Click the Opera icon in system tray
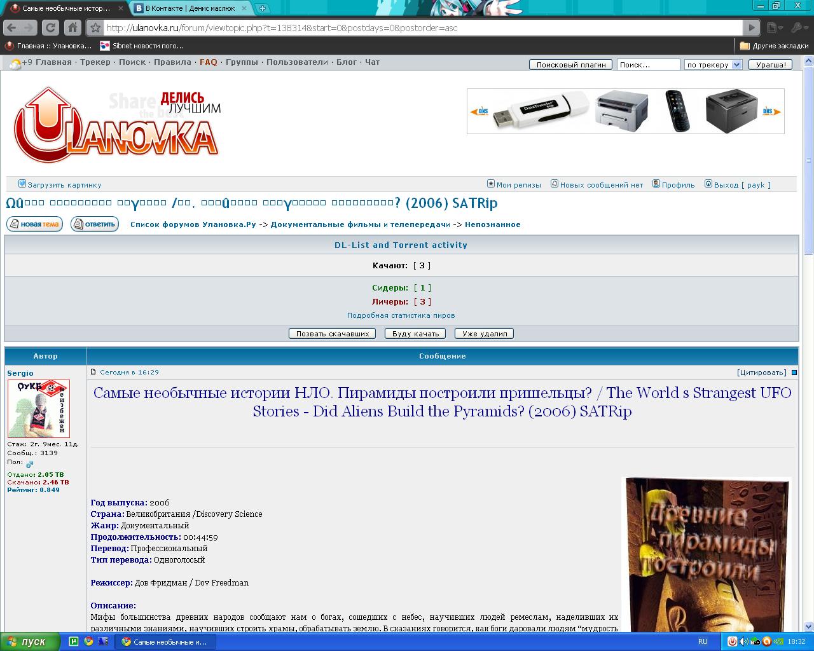This screenshot has width=814, height=651. tap(766, 642)
